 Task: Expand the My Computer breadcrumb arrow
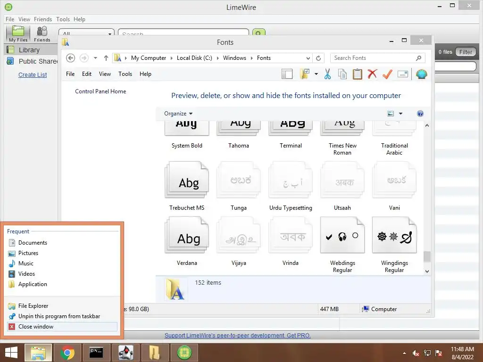pos(172,58)
